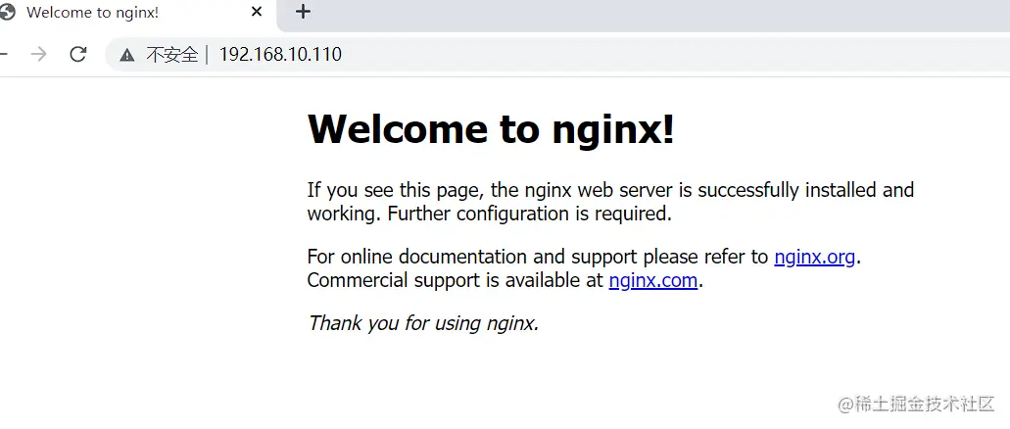1010x429 pixels.
Task: Click the 192.168.10.110 address bar
Action: 557,54
